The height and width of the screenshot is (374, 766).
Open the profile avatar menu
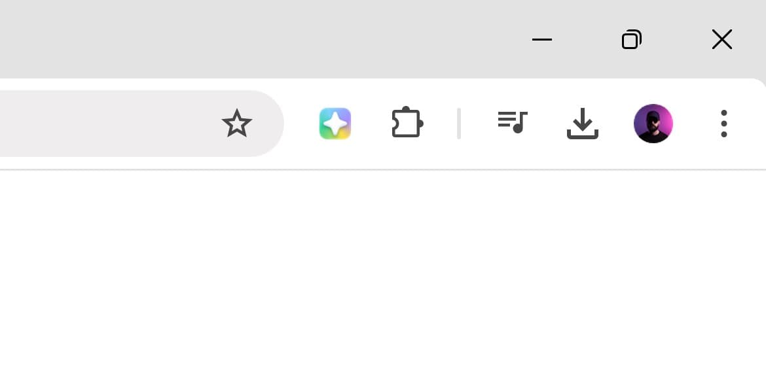[653, 124]
